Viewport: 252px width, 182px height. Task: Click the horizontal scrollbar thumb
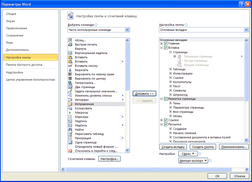point(149,169)
